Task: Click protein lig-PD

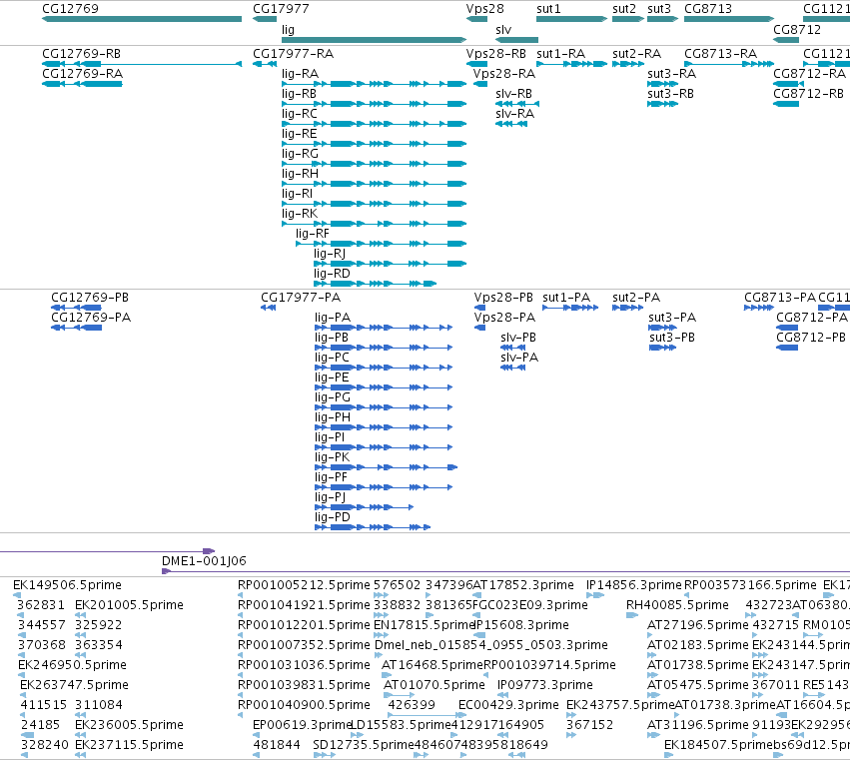Action: click(x=373, y=527)
